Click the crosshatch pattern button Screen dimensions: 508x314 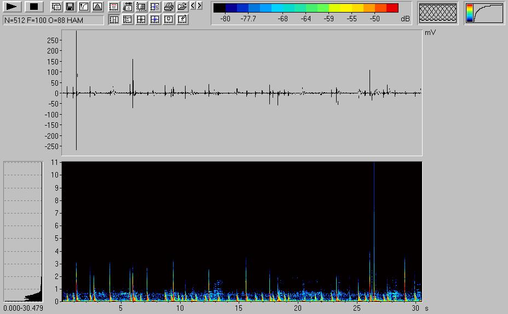point(438,13)
